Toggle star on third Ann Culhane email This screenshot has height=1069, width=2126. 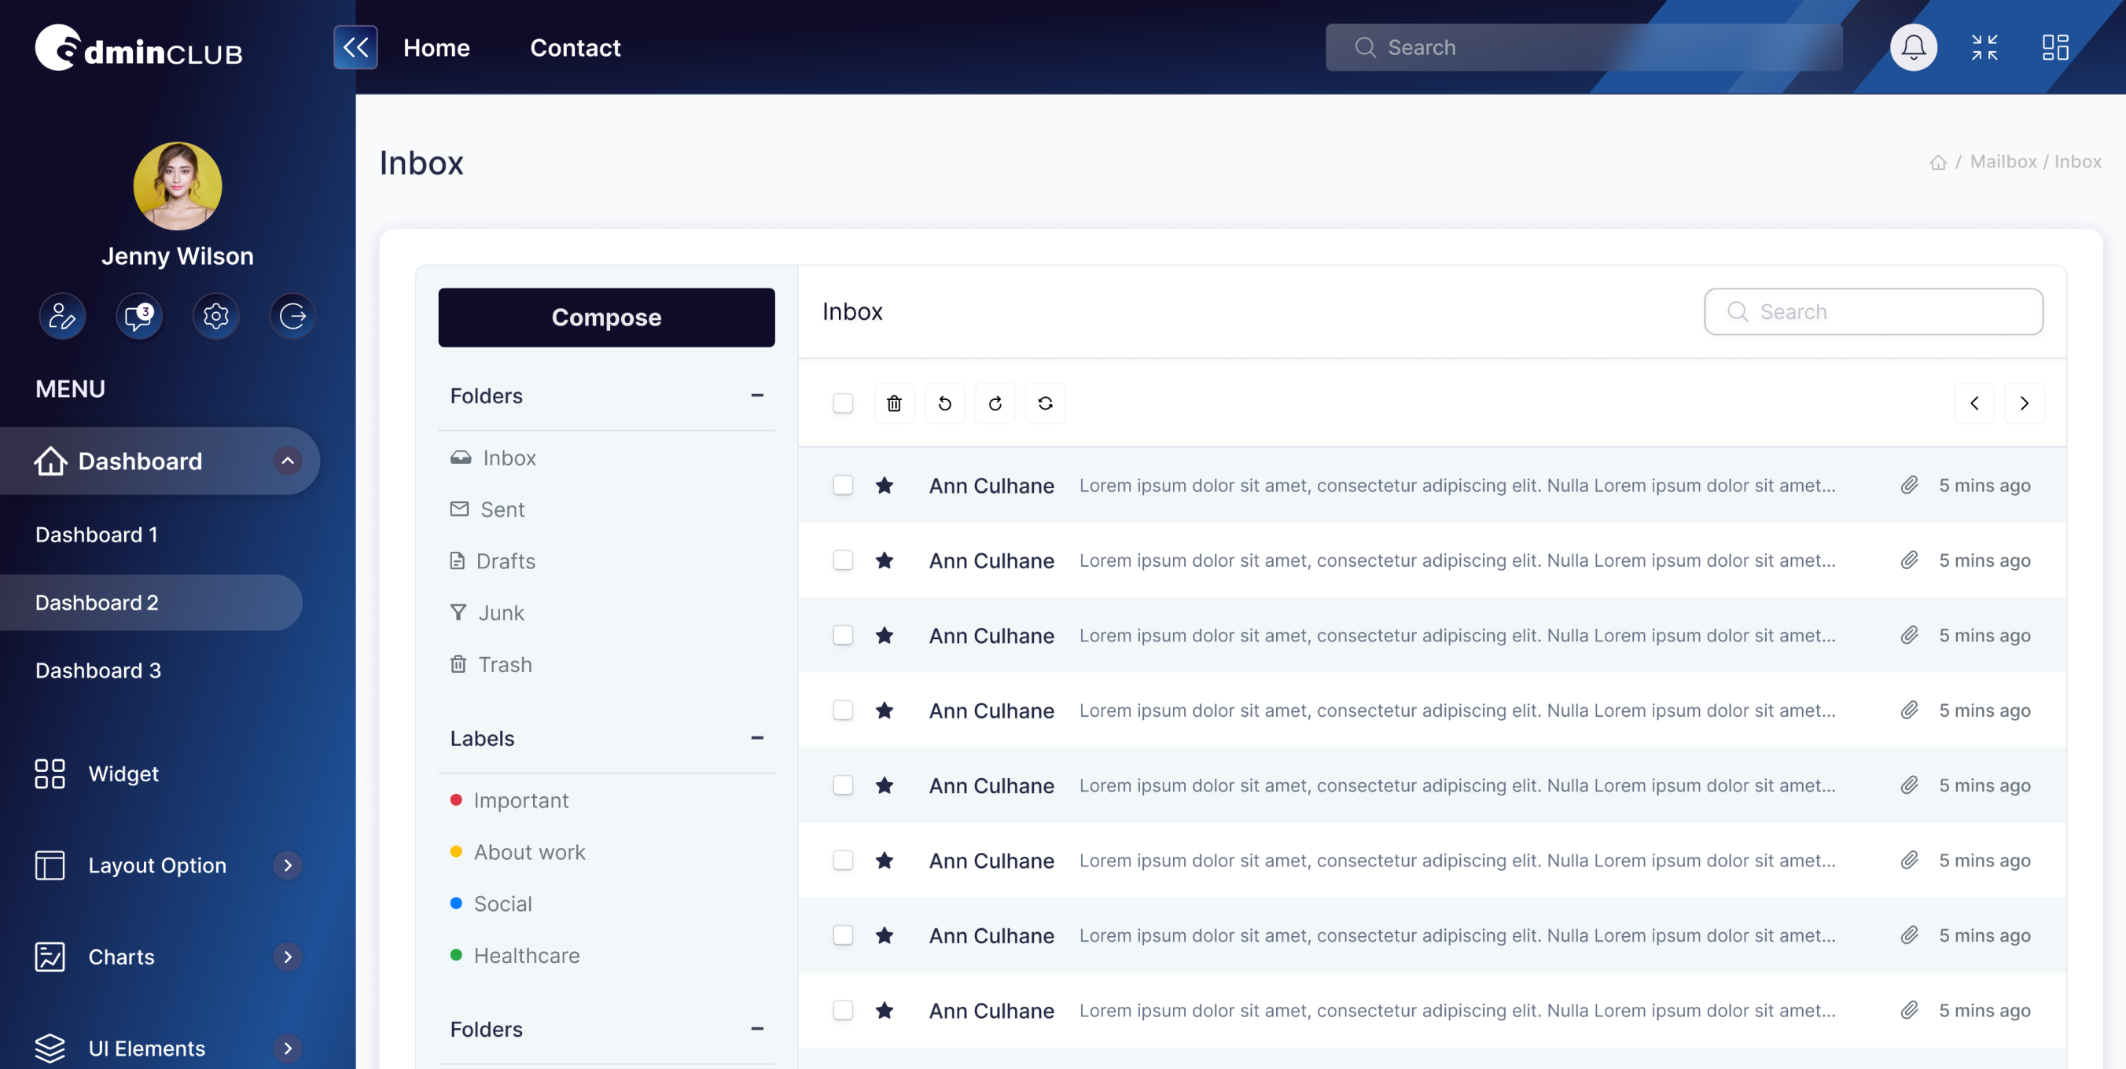[884, 633]
